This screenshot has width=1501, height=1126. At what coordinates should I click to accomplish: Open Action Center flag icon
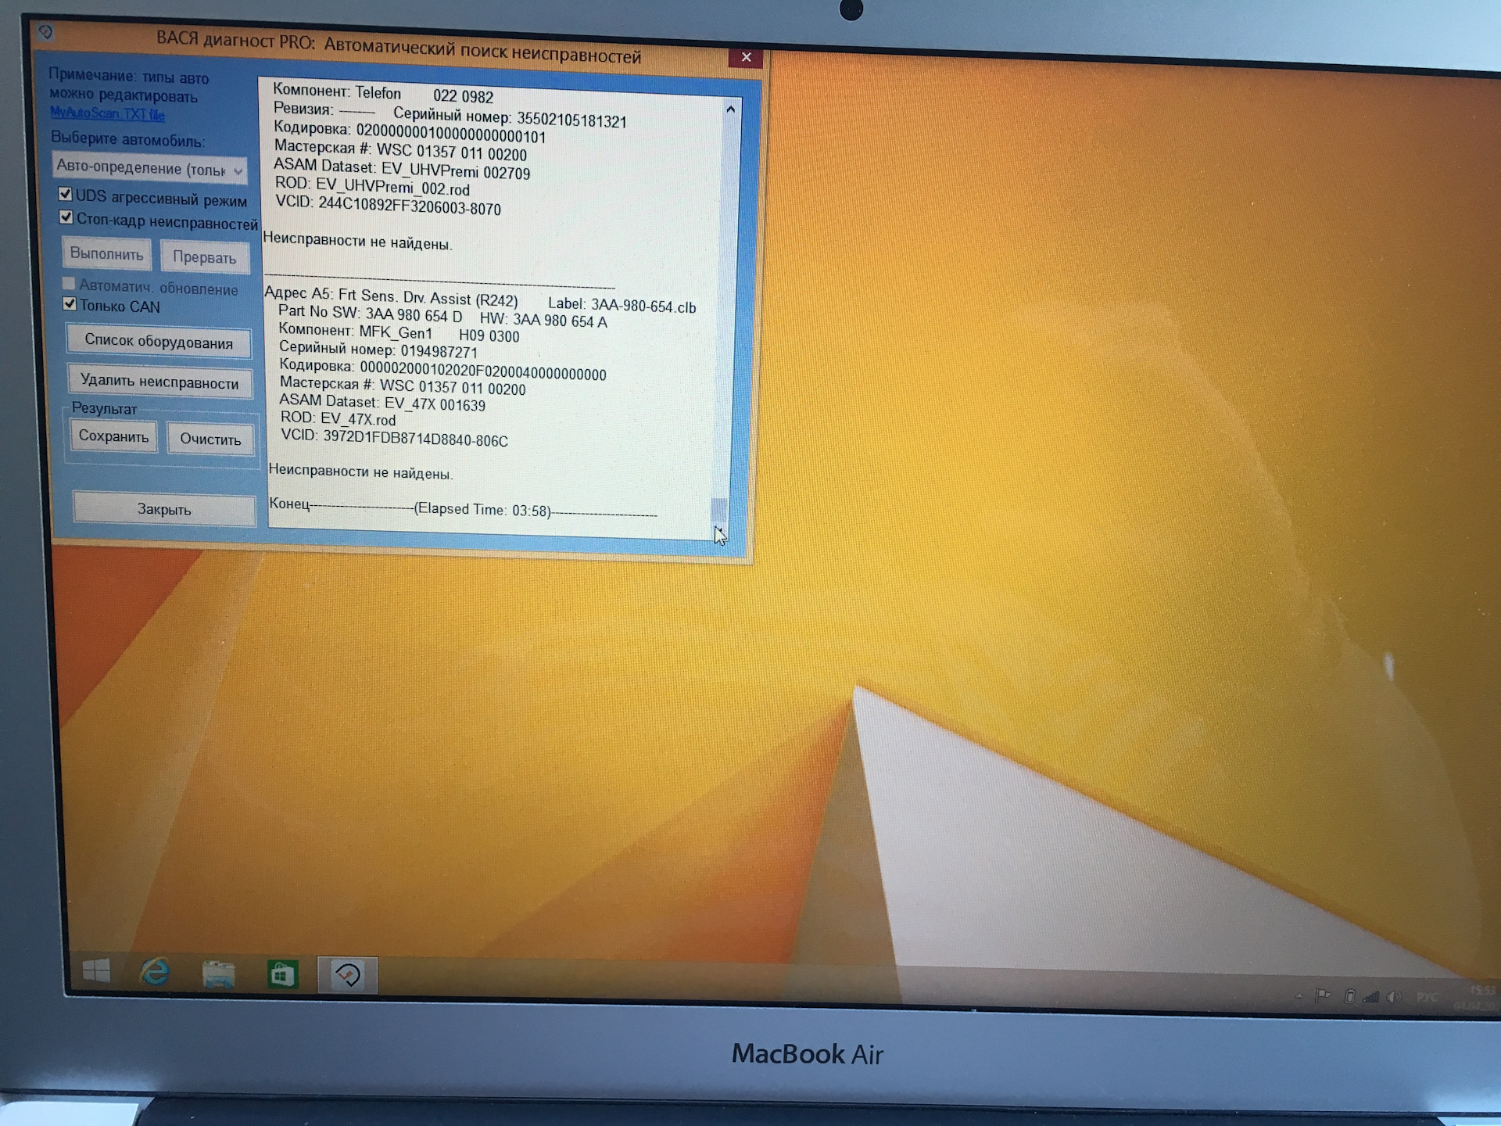tap(1323, 996)
